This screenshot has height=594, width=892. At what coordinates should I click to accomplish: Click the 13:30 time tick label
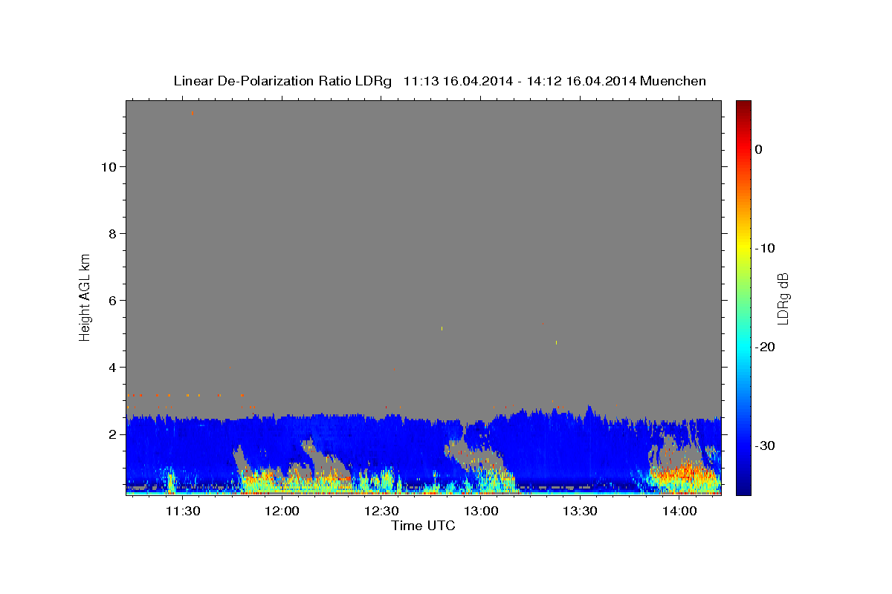click(x=580, y=511)
